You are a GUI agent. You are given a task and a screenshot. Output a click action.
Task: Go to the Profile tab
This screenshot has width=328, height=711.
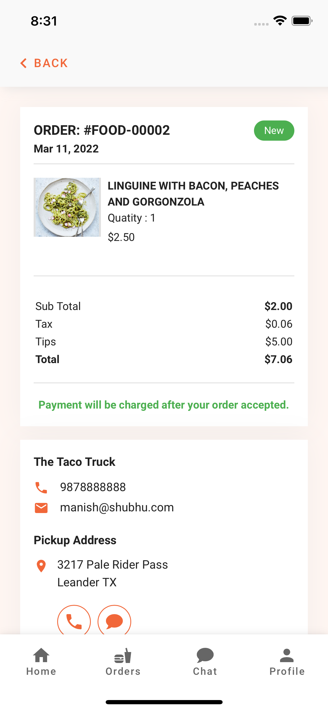287,662
